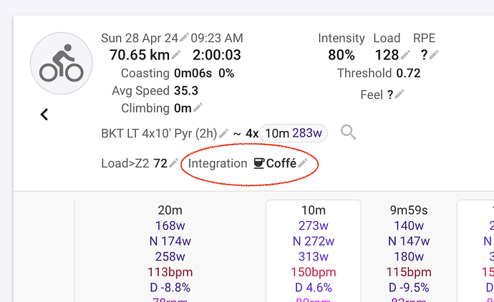Edit the 70.65 km distance value
494x302 pixels.
176,54
